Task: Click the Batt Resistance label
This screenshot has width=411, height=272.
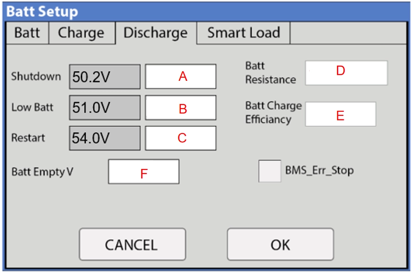Action: click(271, 73)
